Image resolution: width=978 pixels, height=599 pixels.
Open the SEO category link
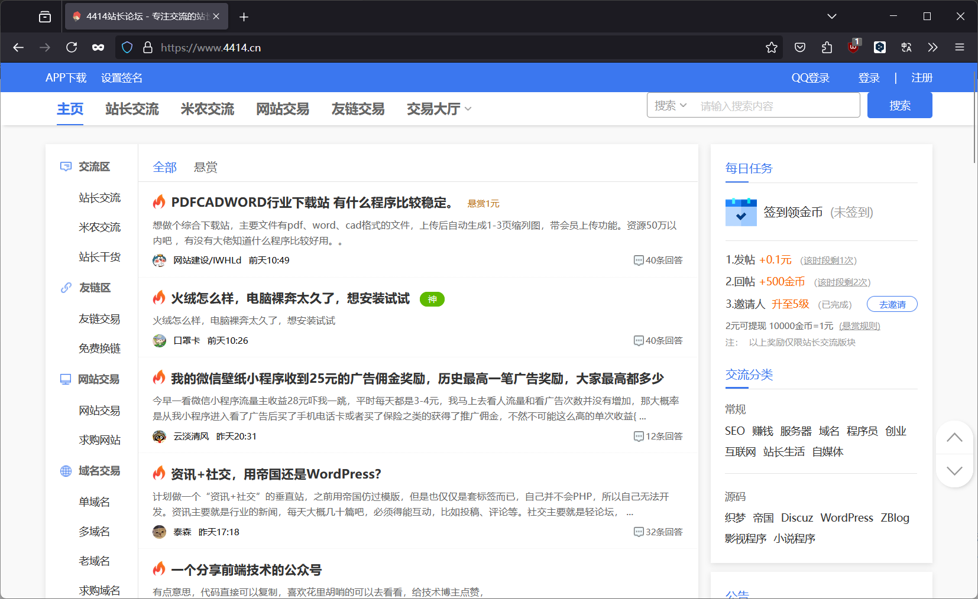(x=735, y=431)
